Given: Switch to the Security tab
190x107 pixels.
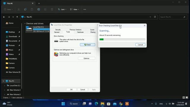Looking at the screenshot, I should coord(58,30).
